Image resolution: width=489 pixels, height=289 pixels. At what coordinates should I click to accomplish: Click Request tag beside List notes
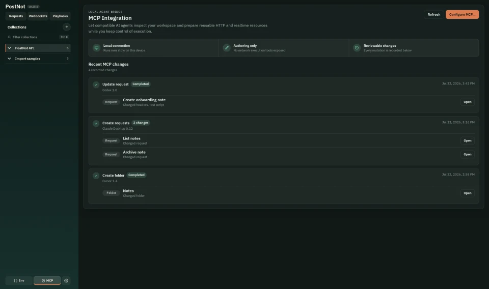[111, 141]
